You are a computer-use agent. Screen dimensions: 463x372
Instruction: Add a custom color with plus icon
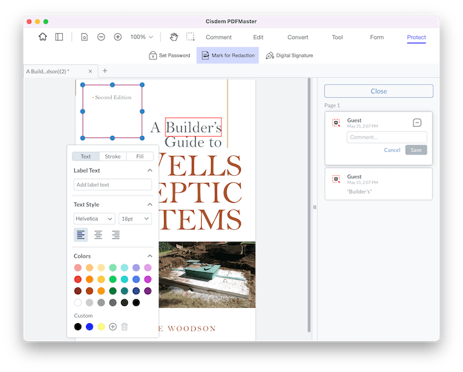point(113,326)
